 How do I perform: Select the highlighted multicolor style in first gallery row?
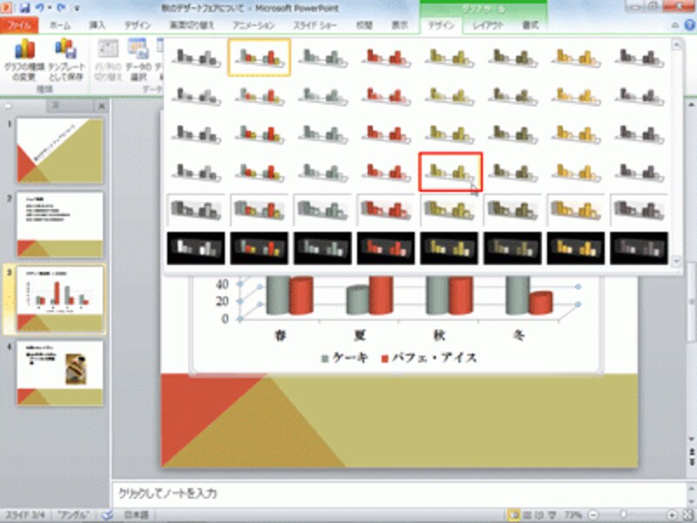point(259,58)
